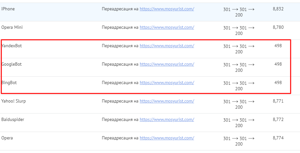
Task: Click the 498 value in GoogleBot row
Action: coord(278,64)
